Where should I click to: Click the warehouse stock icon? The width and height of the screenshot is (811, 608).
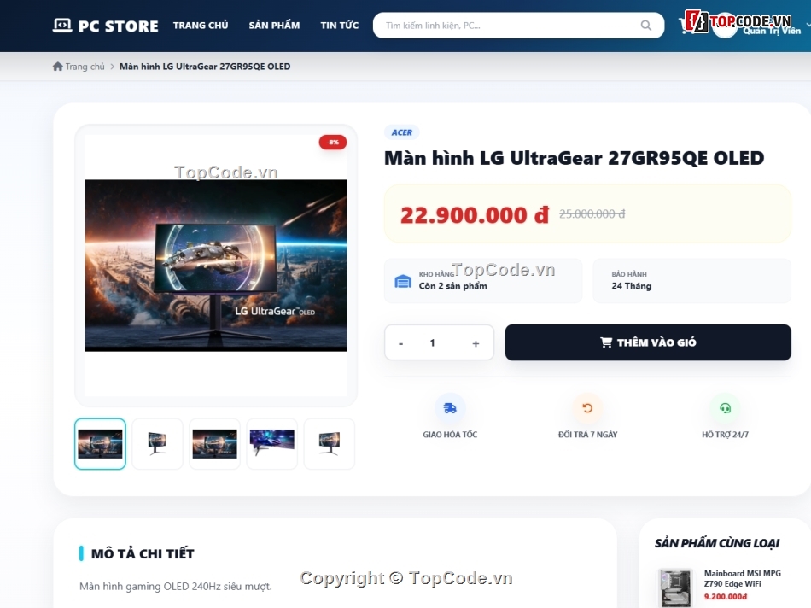403,282
